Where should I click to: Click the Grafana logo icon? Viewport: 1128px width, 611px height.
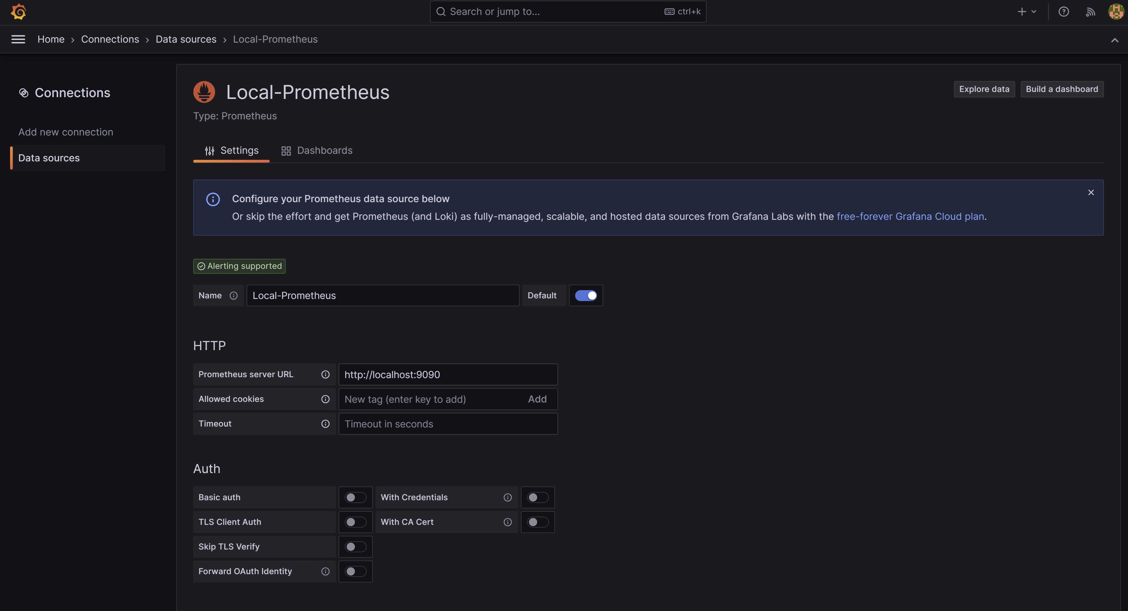tap(18, 12)
